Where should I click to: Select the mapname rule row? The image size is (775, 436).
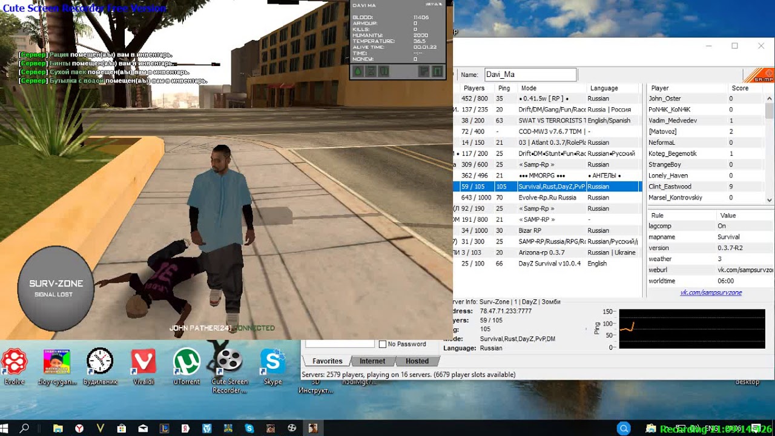(x=710, y=237)
